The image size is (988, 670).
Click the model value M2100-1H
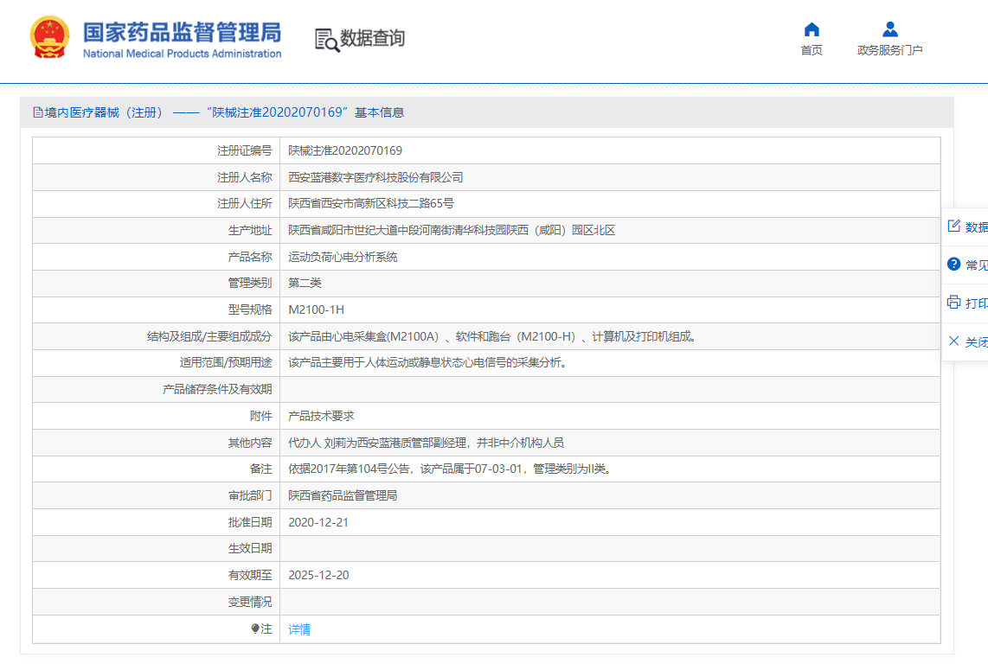pyautogui.click(x=317, y=309)
